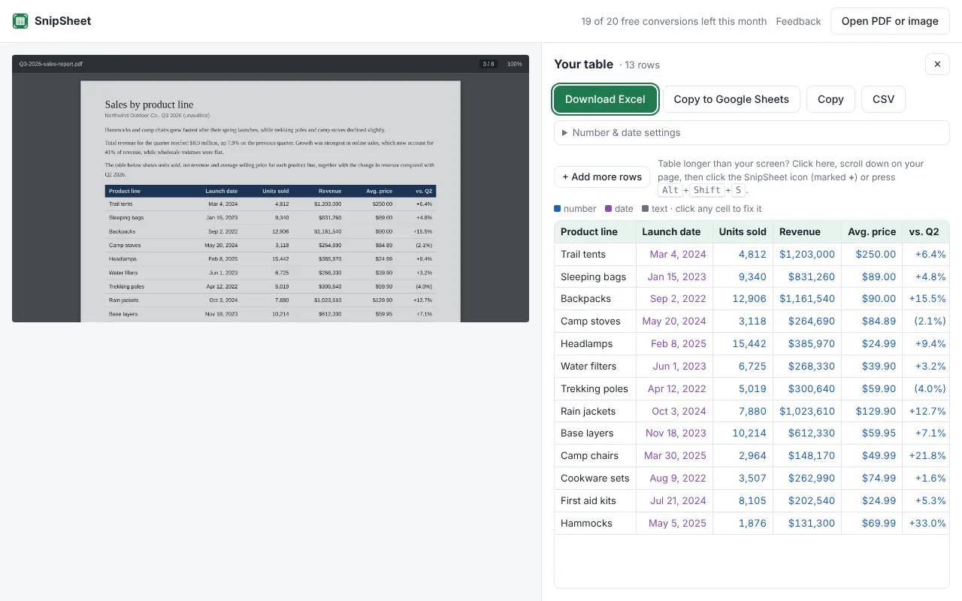Select the 12,906 units sold cell
This screenshot has height=601, width=962.
click(743, 299)
